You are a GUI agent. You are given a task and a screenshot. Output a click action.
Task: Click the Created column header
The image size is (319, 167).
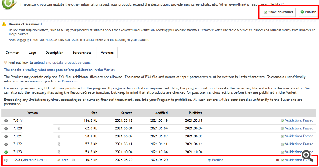coord(127,113)
